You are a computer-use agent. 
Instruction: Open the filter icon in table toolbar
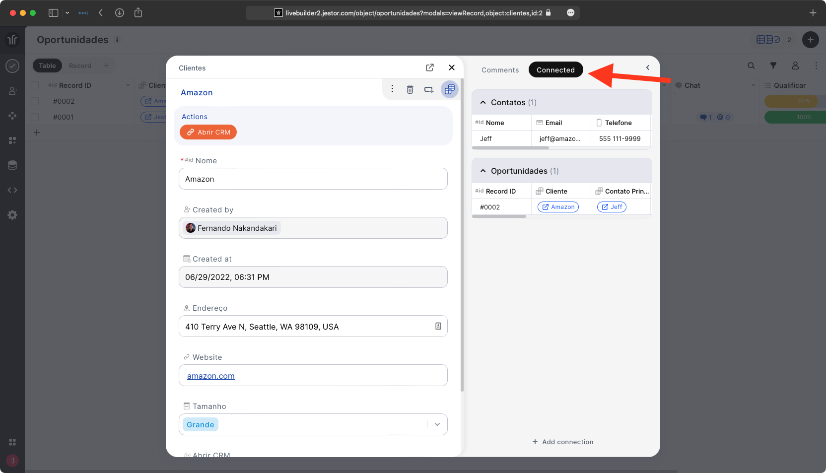[x=773, y=66]
